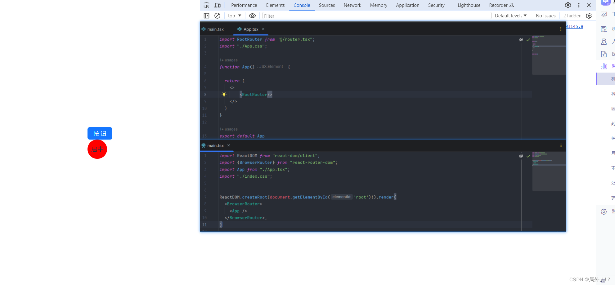Click the green checkmark in App.tsx editor
The width and height of the screenshot is (615, 285).
(528, 40)
